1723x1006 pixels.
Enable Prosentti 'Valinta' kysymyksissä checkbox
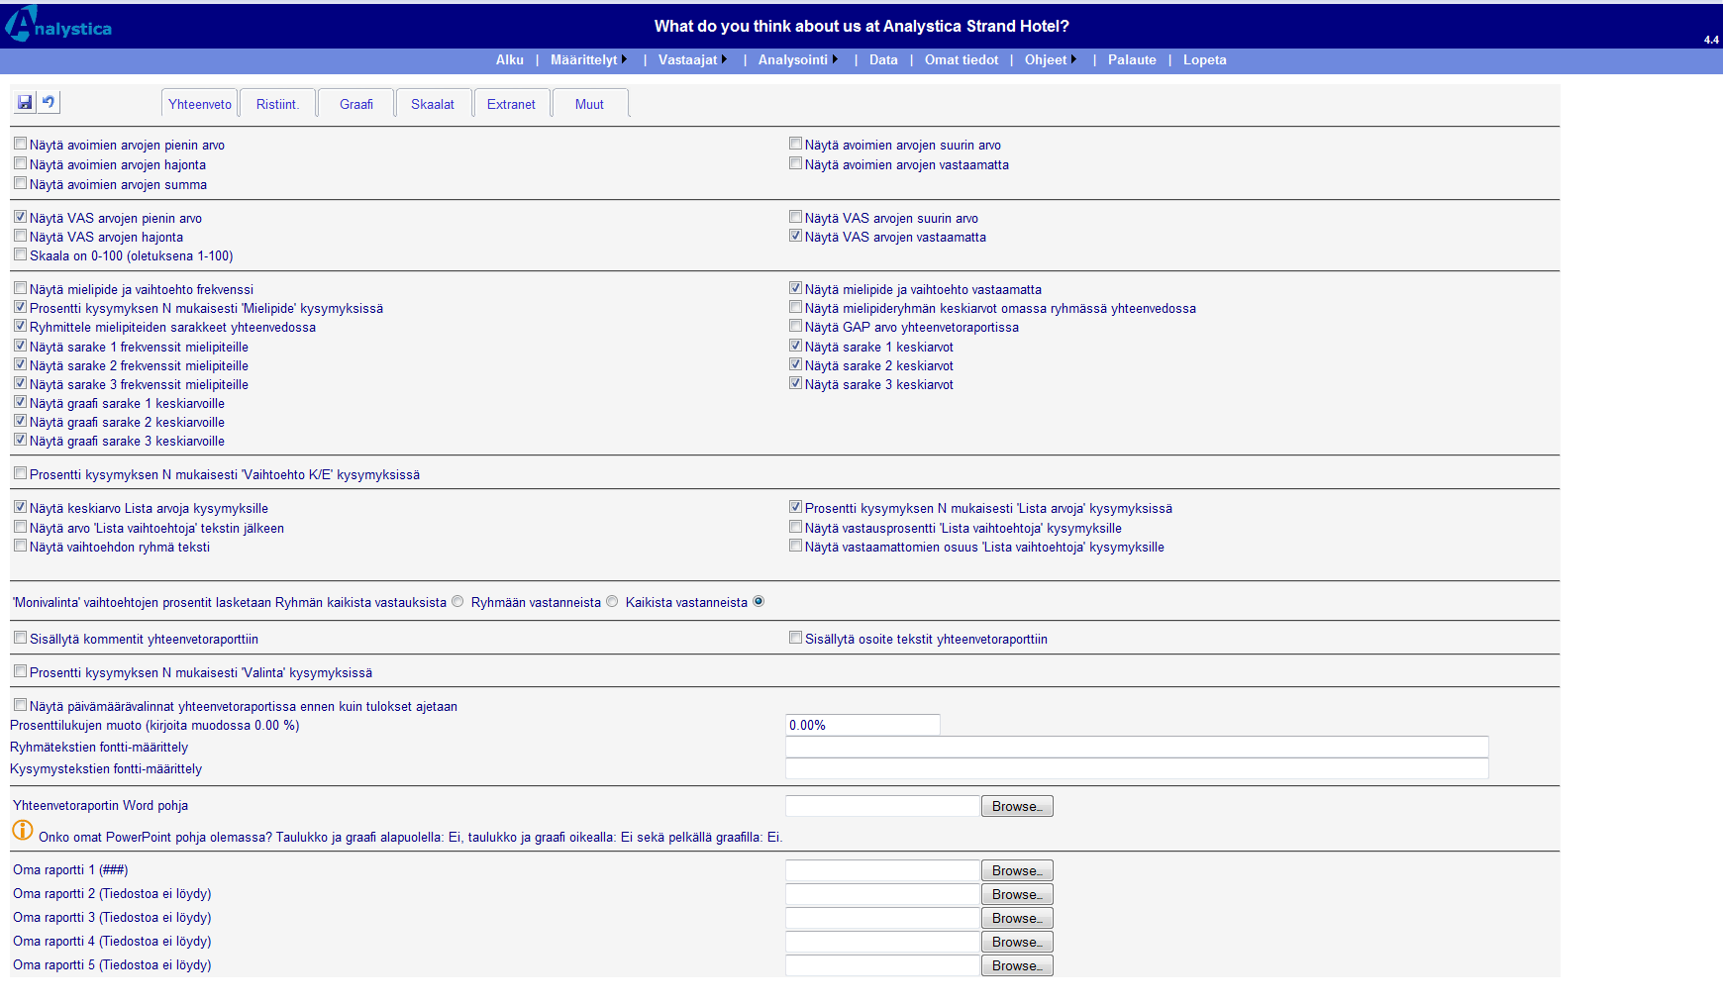[20, 671]
